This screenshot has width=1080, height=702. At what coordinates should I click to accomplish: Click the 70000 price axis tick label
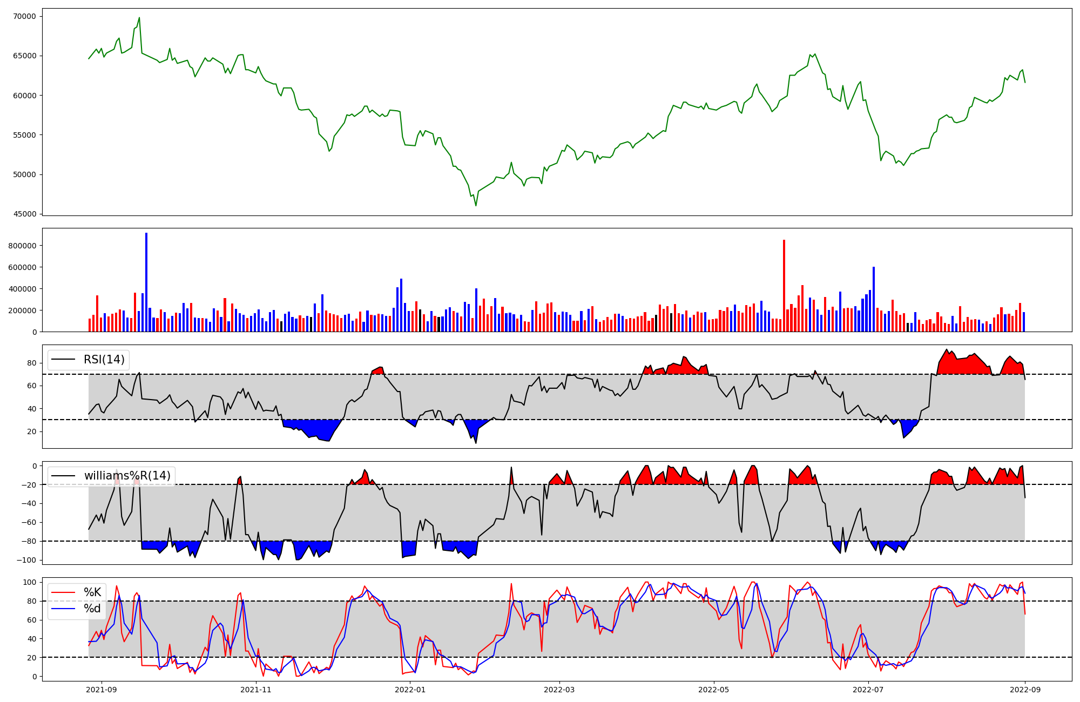click(x=24, y=16)
